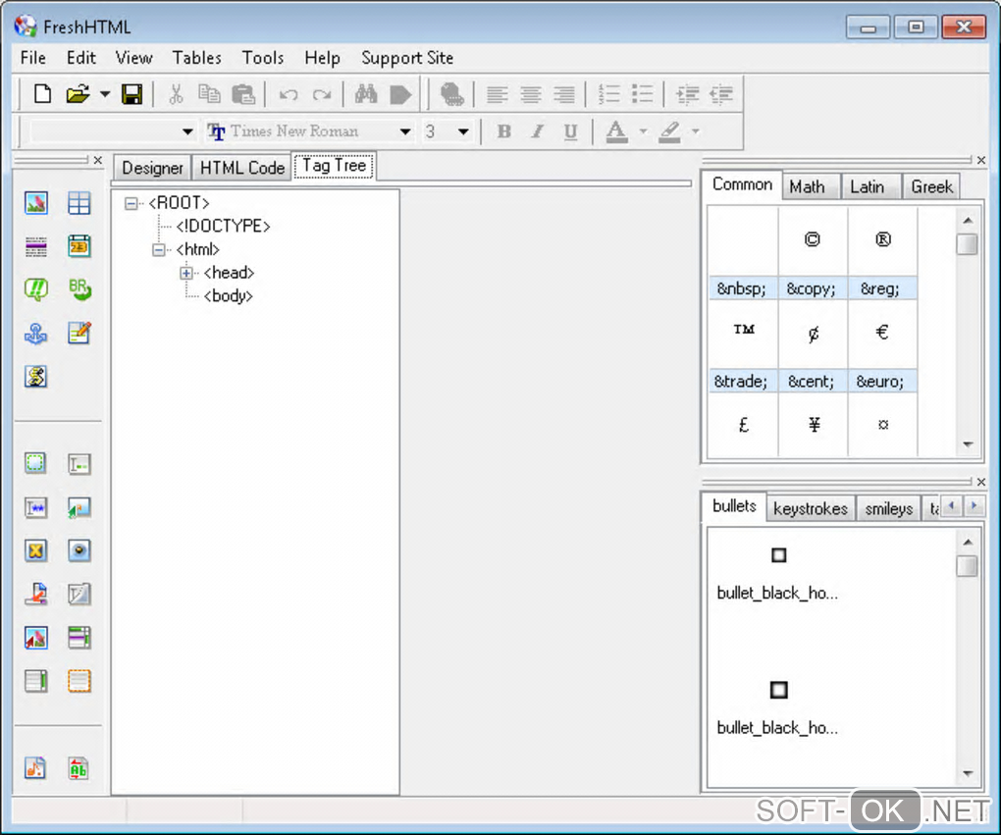Align text right
1001x835 pixels.
click(x=563, y=94)
